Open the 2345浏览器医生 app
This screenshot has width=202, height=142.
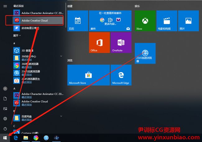(39, 80)
